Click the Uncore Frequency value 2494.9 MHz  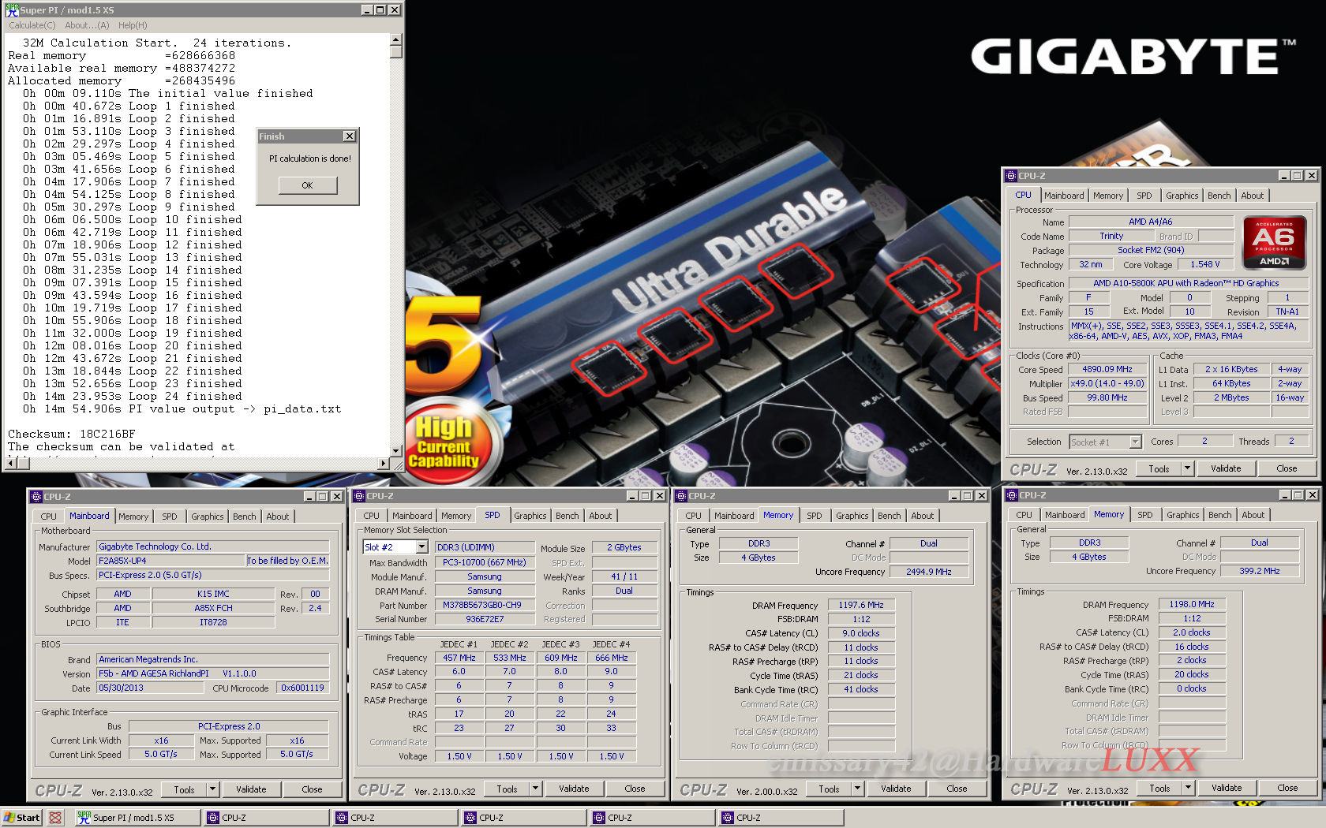[928, 572]
